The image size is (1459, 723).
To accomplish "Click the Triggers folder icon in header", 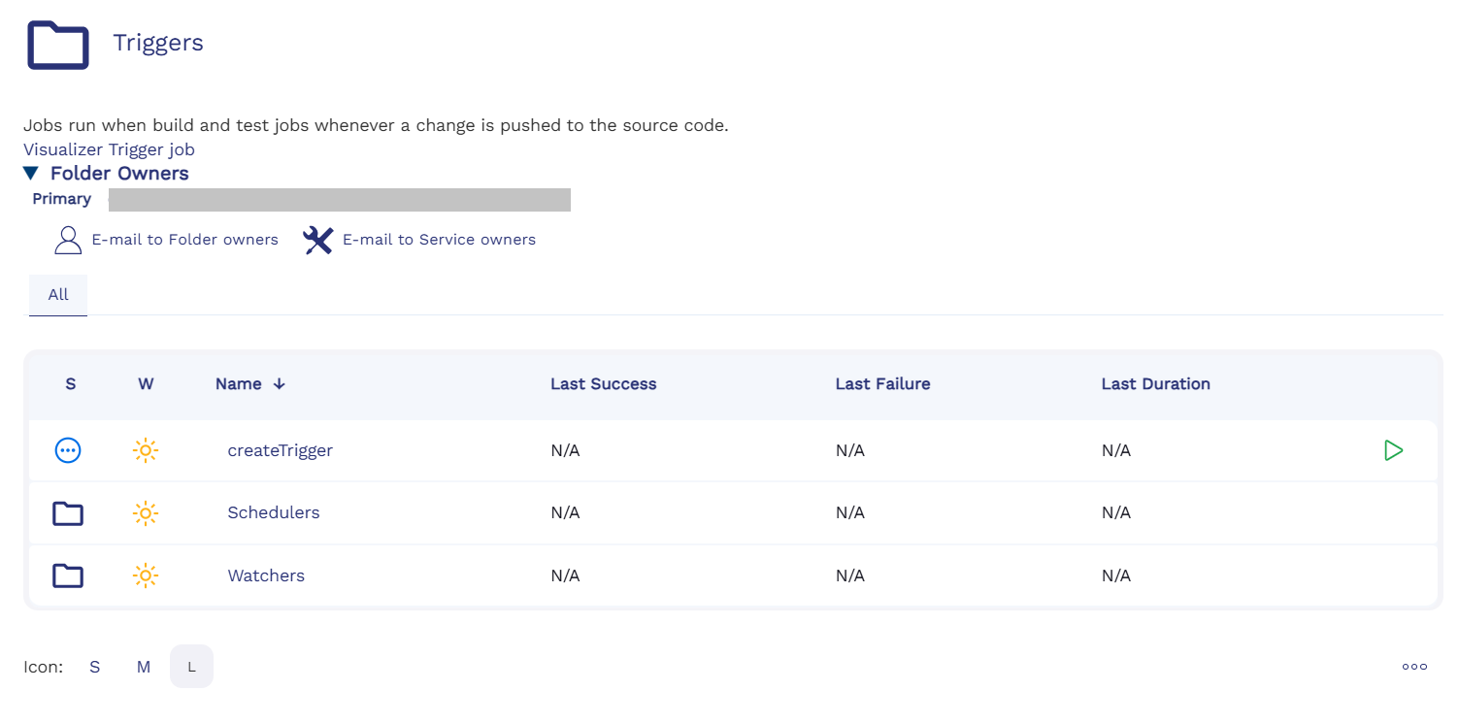I will tap(58, 46).
